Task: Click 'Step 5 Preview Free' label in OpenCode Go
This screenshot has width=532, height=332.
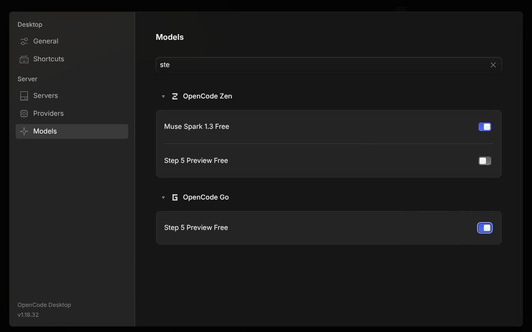Action: (196, 228)
